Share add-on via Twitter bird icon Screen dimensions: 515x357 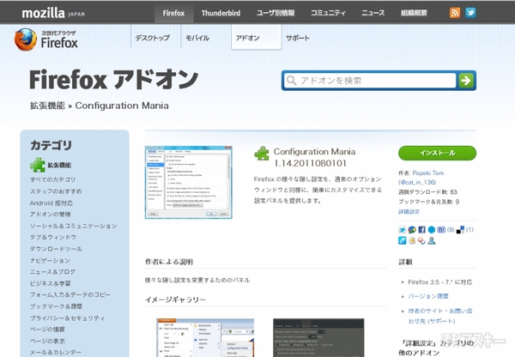point(402,230)
